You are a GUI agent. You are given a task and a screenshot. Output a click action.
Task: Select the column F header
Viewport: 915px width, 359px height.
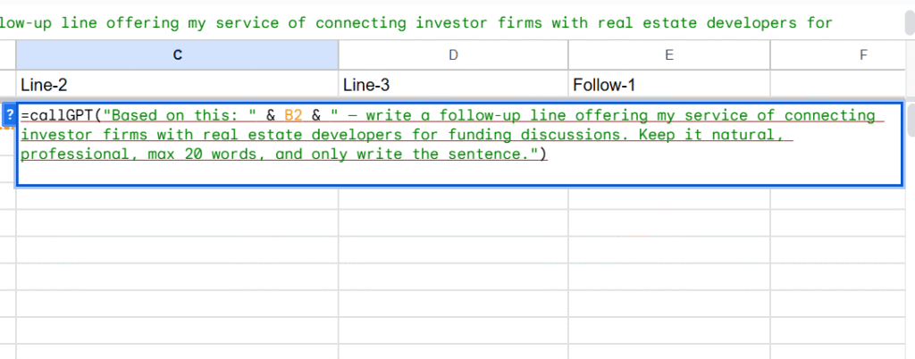pos(863,54)
